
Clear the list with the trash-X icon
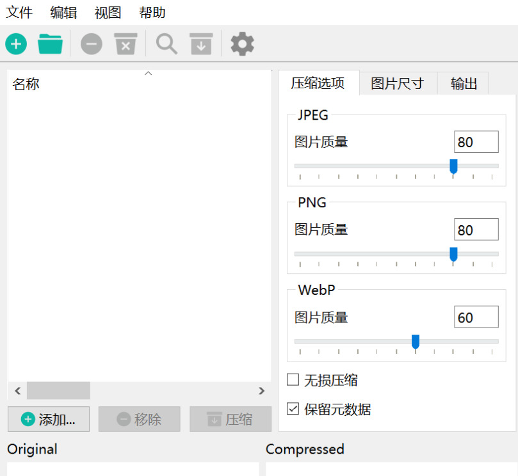coord(125,44)
